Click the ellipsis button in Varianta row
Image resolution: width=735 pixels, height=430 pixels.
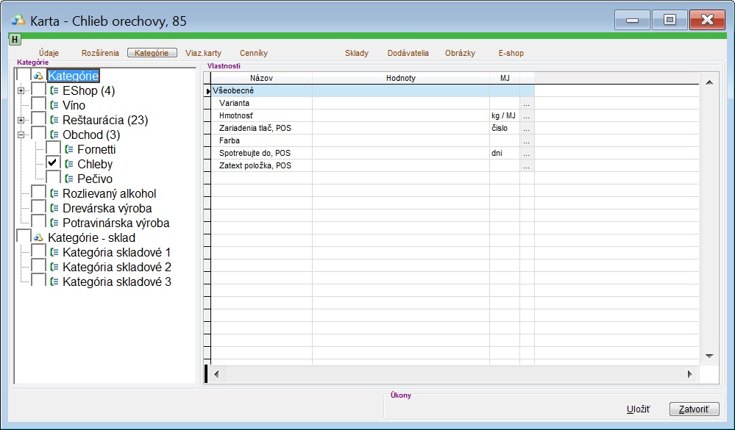527,104
